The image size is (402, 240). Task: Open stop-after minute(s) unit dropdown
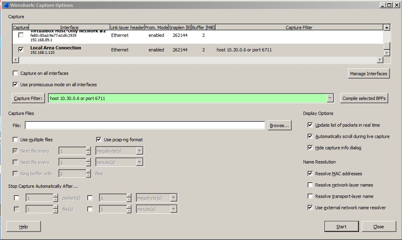(173, 209)
